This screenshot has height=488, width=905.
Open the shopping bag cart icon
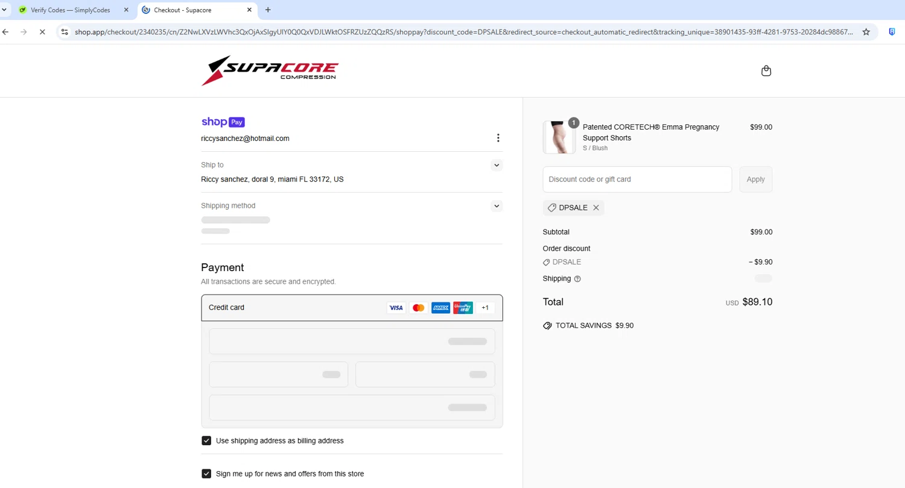pos(766,71)
